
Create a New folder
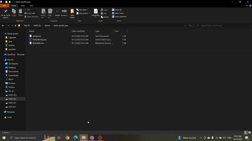click(72, 13)
